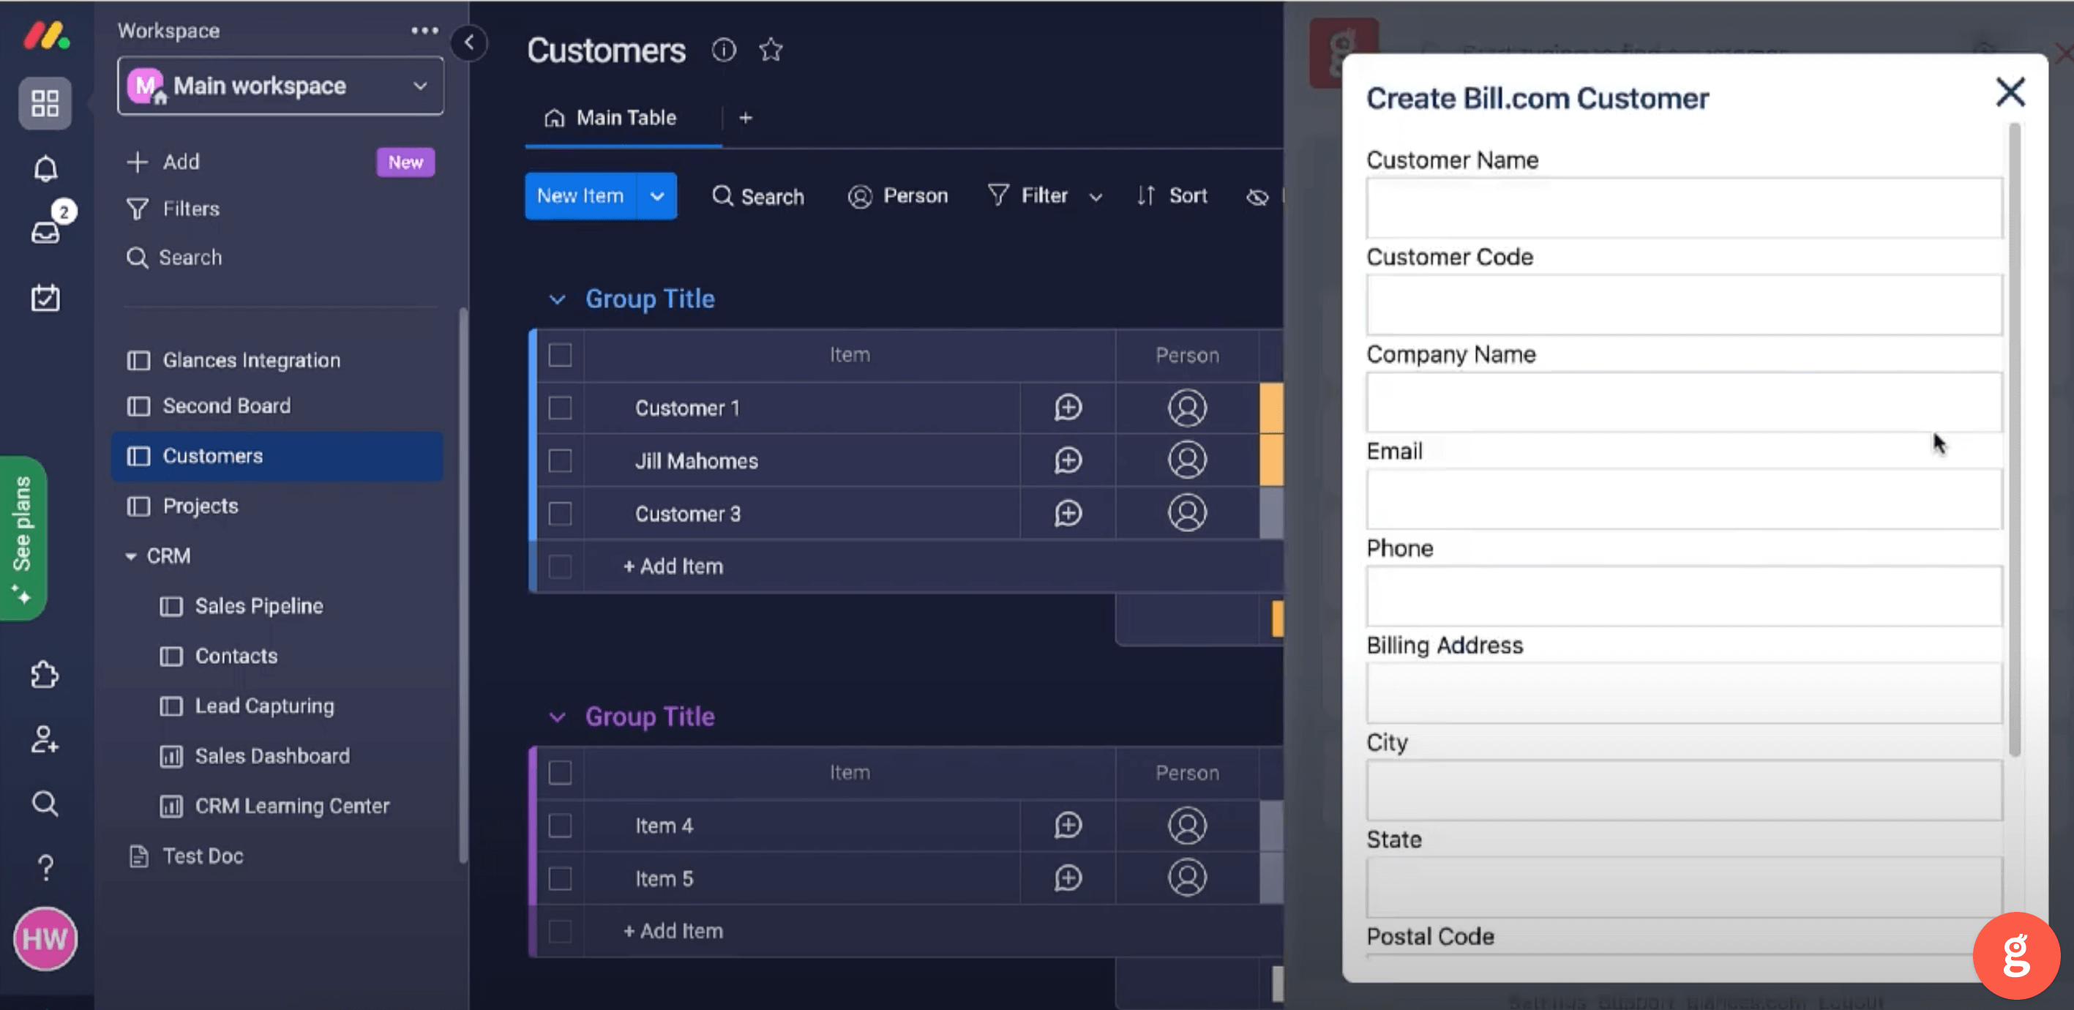Assign a person to Item 5
This screenshot has height=1010, width=2074.
point(1187,877)
